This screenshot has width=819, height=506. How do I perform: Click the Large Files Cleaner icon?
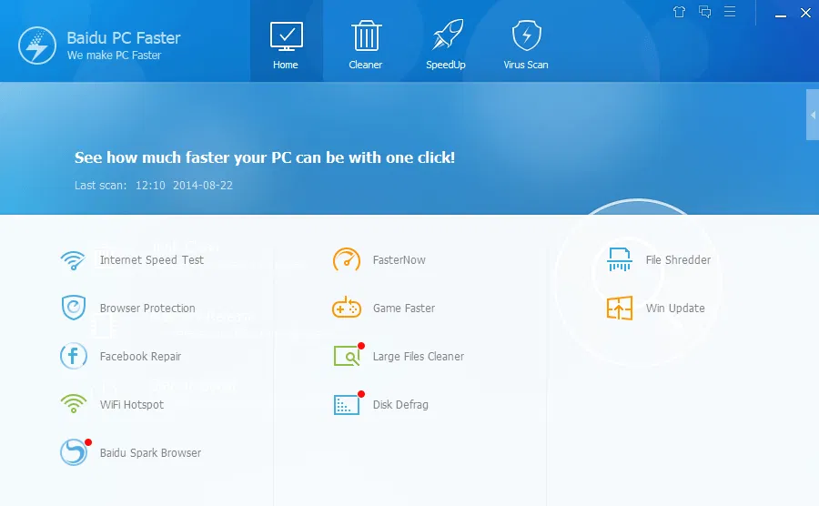click(x=348, y=356)
